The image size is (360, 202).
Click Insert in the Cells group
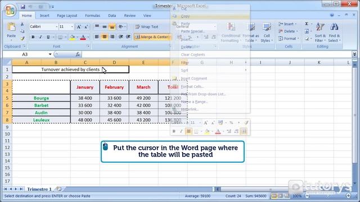pyautogui.click(x=287, y=24)
